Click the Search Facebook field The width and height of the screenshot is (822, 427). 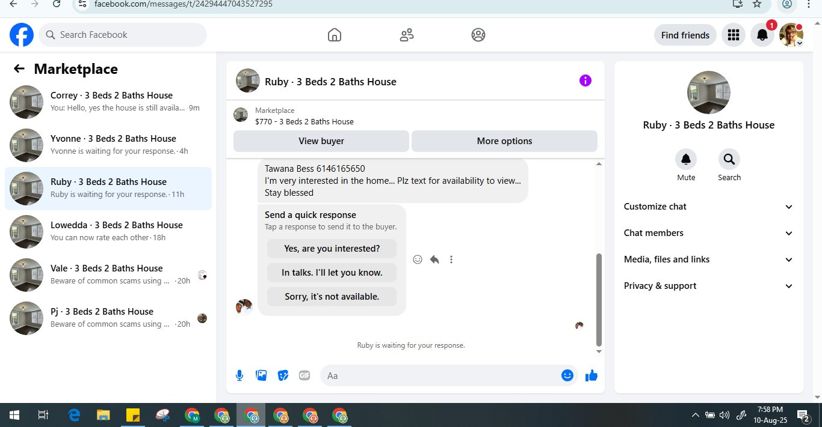tap(123, 35)
